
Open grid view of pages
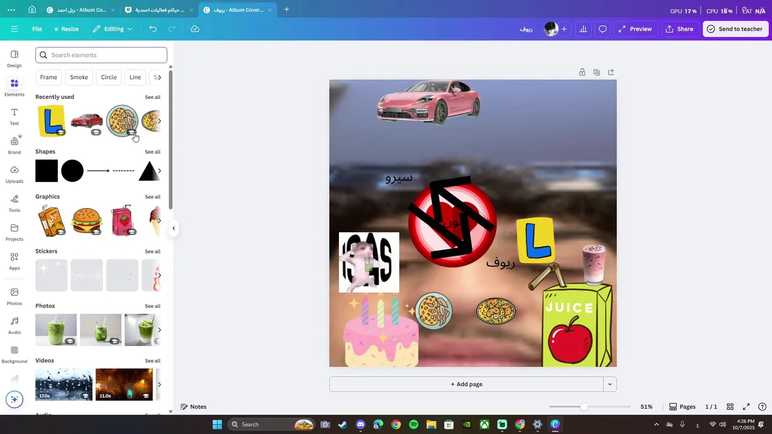[730, 407]
